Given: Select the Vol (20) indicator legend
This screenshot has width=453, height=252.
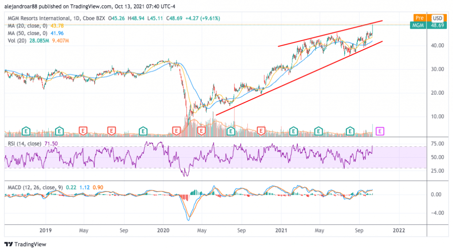Looking at the screenshot, I should pos(17,41).
